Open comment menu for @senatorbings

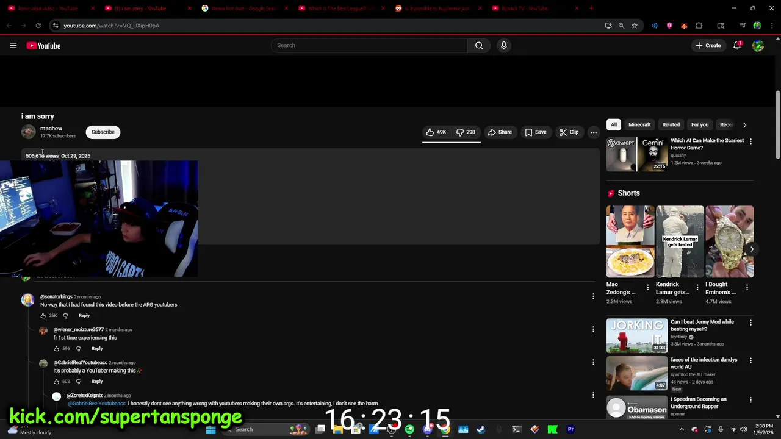pyautogui.click(x=593, y=296)
